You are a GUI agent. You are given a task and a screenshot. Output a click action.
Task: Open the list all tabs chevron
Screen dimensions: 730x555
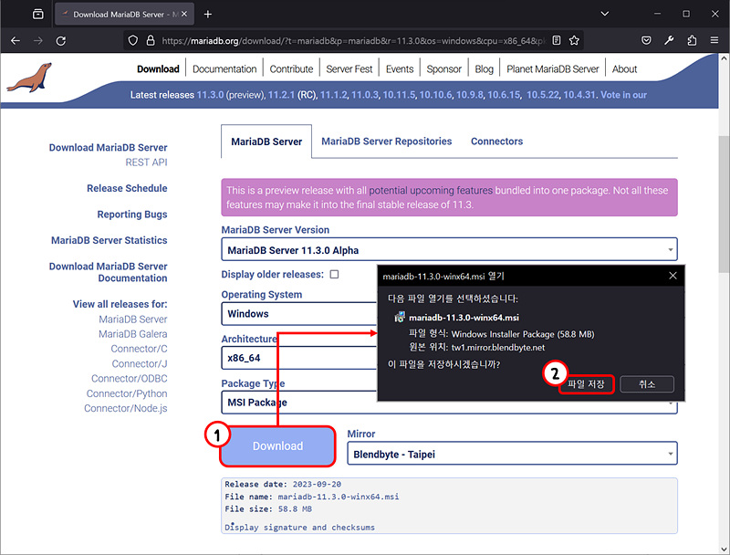click(x=605, y=14)
